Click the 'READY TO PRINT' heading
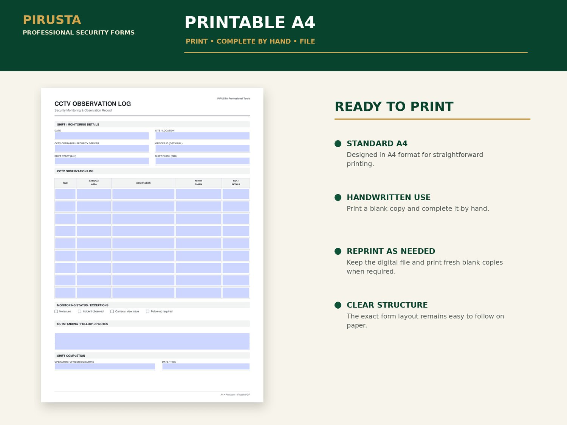The width and height of the screenshot is (567, 425). [x=394, y=107]
